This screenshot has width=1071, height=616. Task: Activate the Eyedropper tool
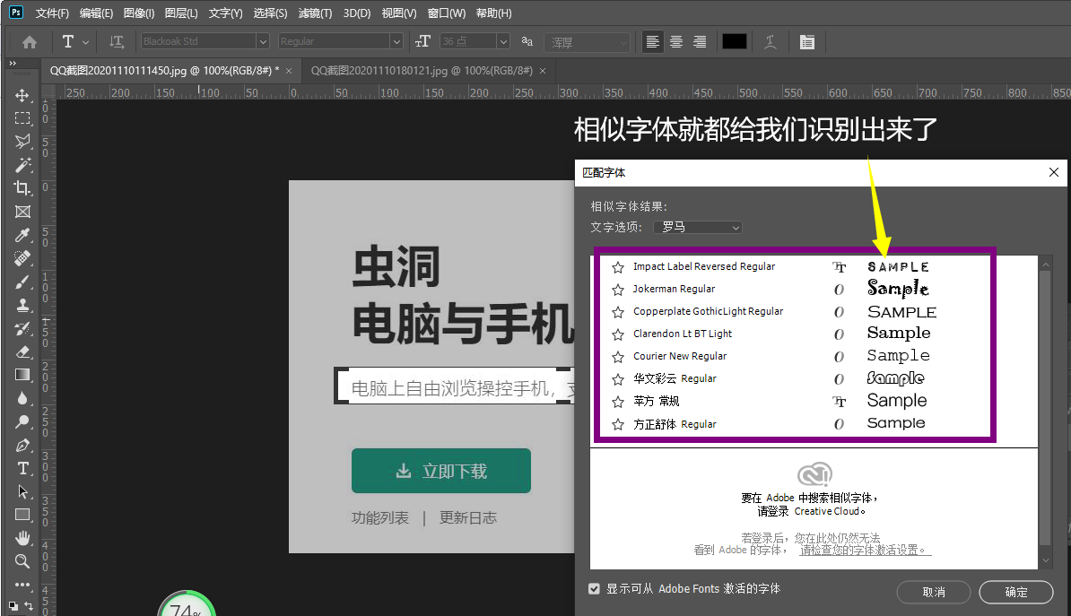(22, 235)
